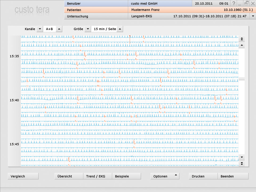The width and height of the screenshot is (256, 192).
Task: Click the Vergleich button
Action: click(23, 176)
